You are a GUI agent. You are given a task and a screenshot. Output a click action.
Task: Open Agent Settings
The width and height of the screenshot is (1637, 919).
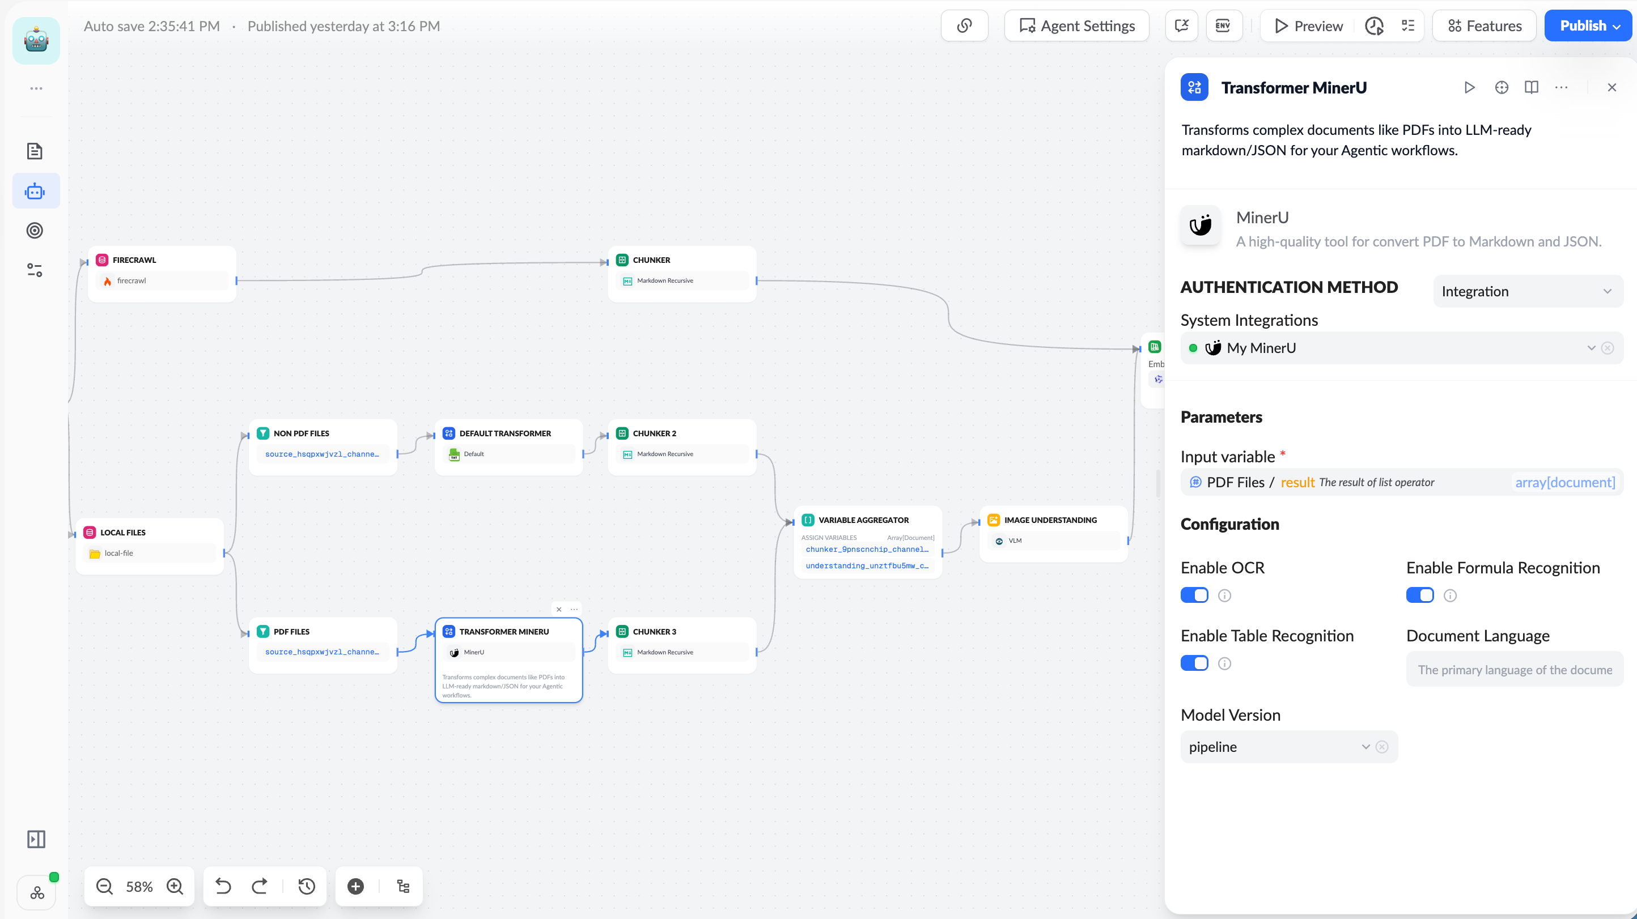[x=1076, y=25]
